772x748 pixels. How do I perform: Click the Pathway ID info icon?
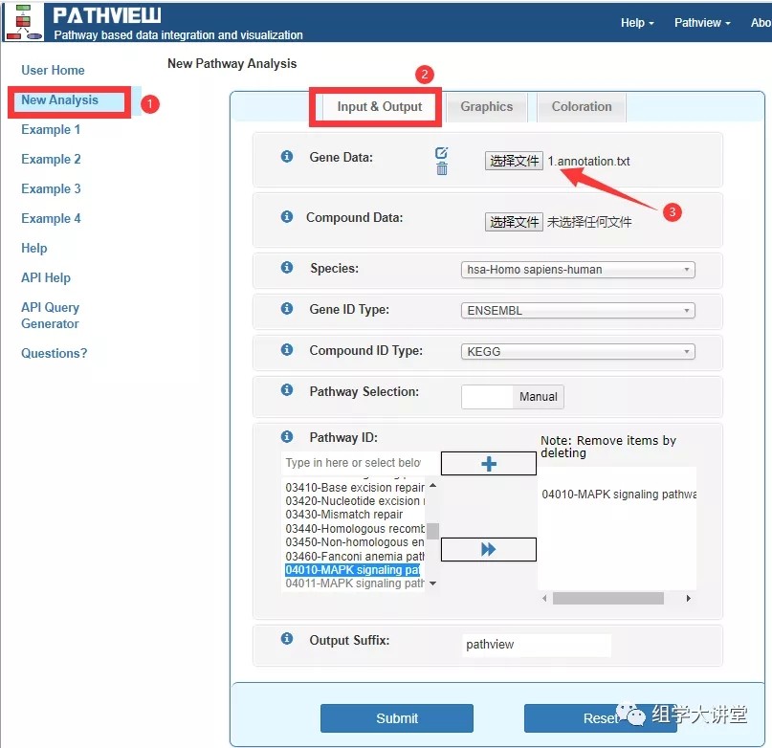coord(287,437)
